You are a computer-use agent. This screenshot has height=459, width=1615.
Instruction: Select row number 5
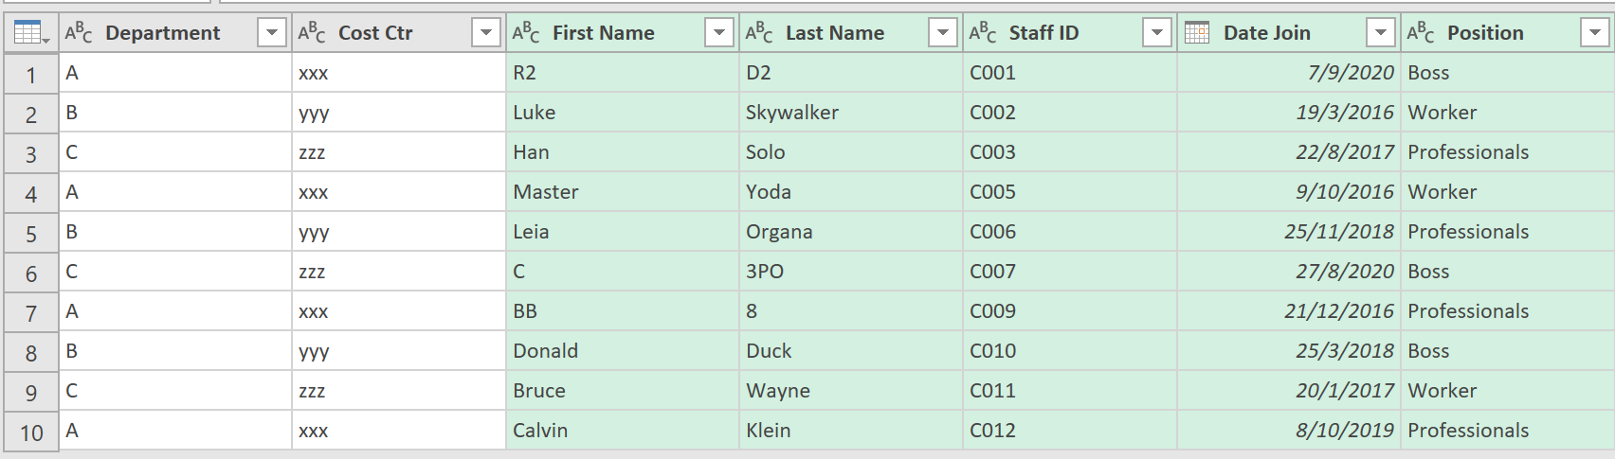(31, 233)
